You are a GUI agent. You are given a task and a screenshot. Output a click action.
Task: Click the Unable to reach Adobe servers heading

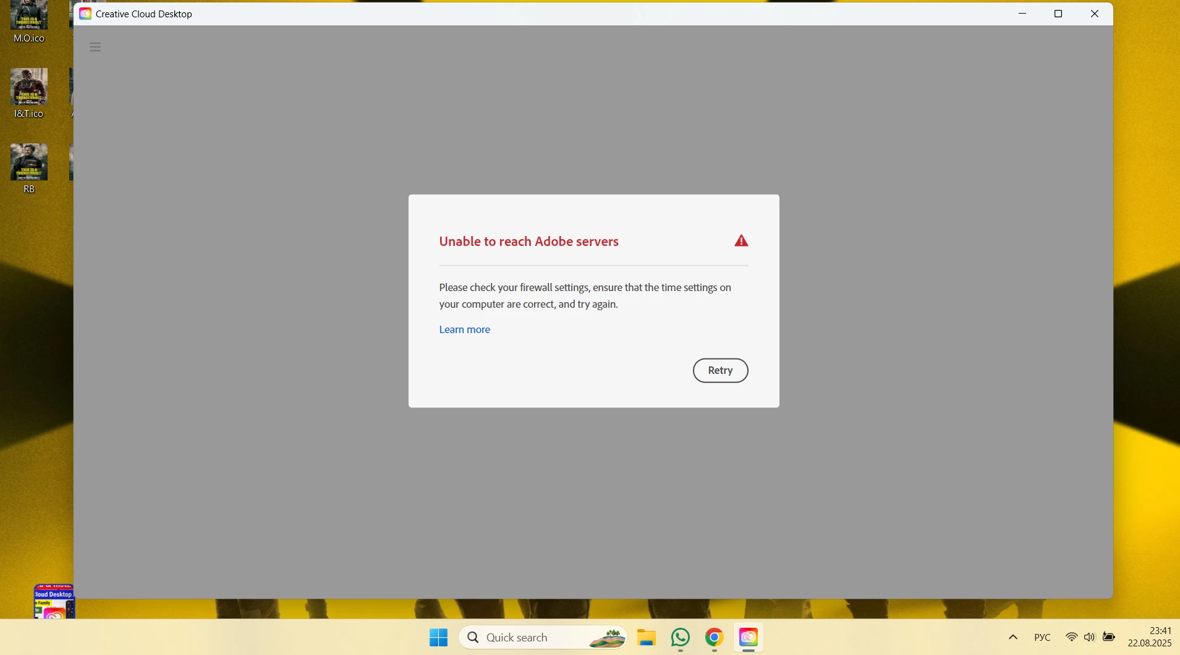(x=528, y=242)
